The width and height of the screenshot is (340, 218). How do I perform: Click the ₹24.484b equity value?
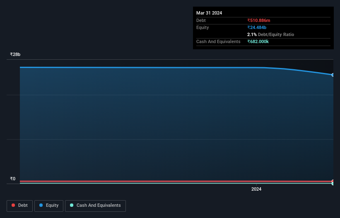[257, 27]
